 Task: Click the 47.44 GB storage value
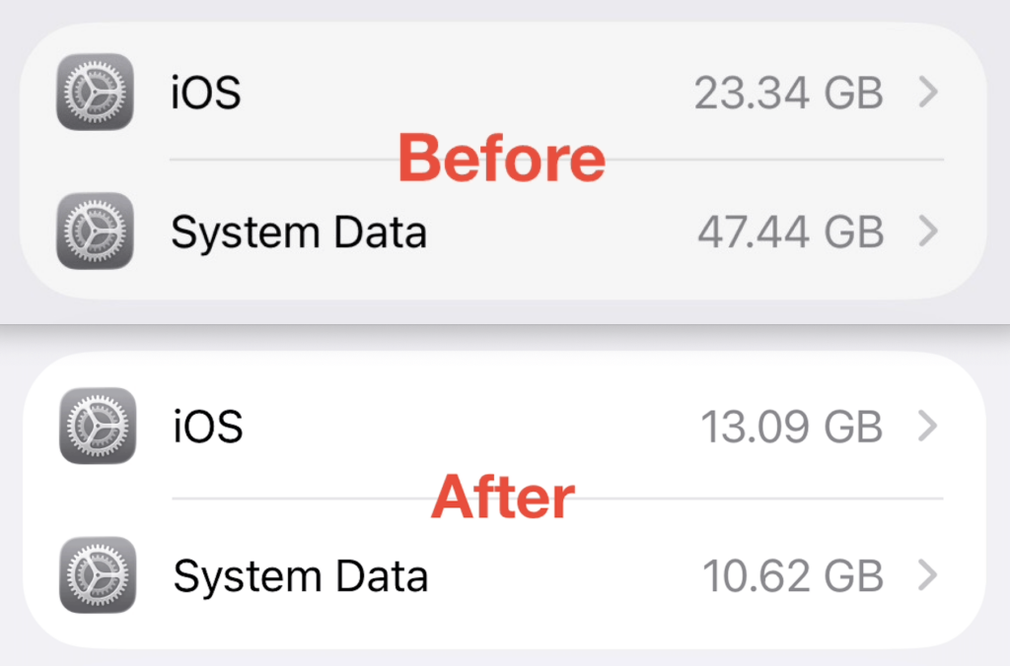(789, 232)
